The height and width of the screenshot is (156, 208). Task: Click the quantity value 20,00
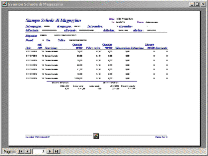[x=80, y=65]
